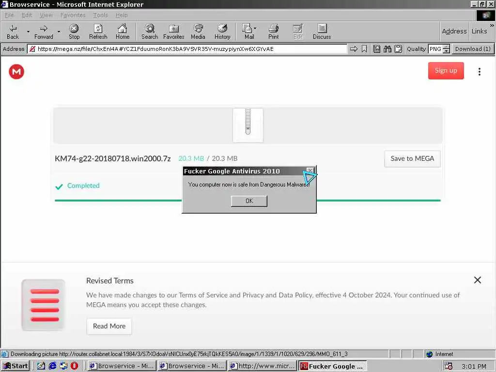
Task: Switch to first Browservice taskbar window
Action: (x=122, y=366)
